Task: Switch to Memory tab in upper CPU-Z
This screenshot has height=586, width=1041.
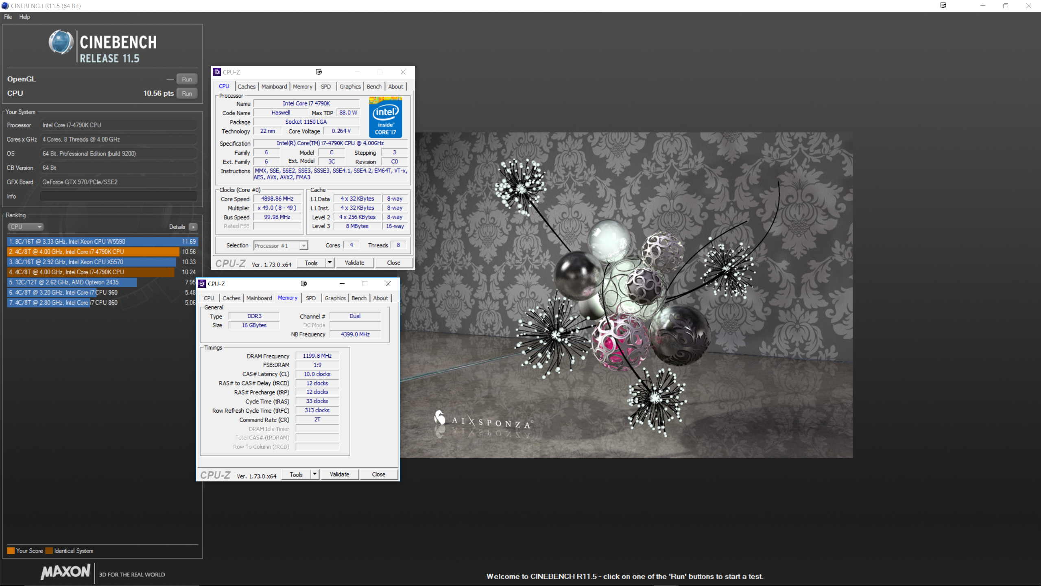Action: point(303,86)
